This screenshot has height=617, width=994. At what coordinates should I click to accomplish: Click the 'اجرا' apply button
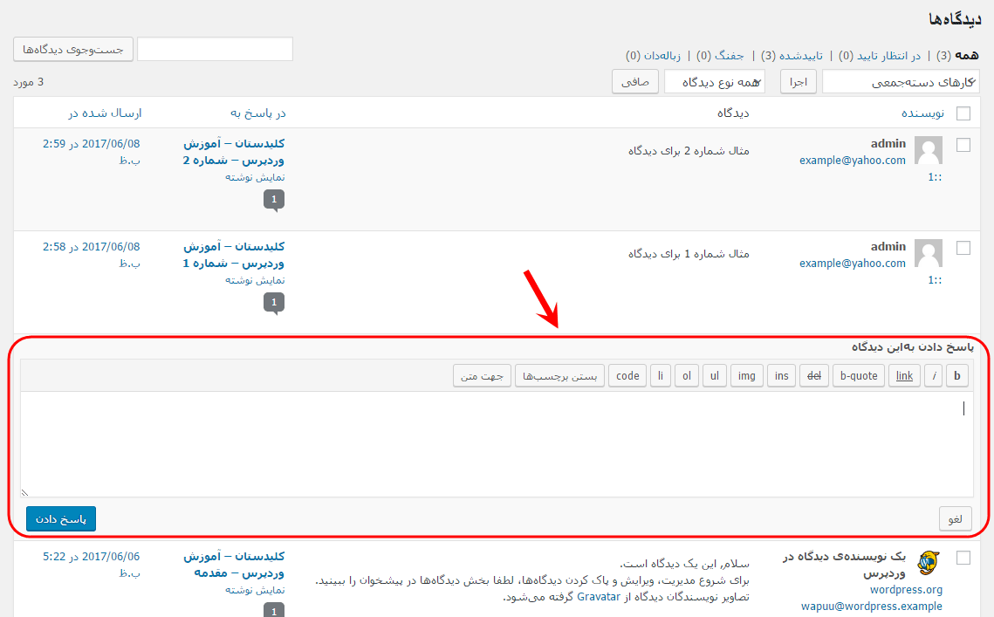[x=799, y=82]
